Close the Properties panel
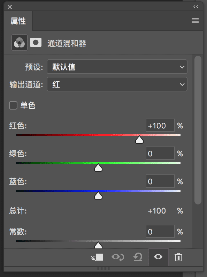 tap(10, 7)
